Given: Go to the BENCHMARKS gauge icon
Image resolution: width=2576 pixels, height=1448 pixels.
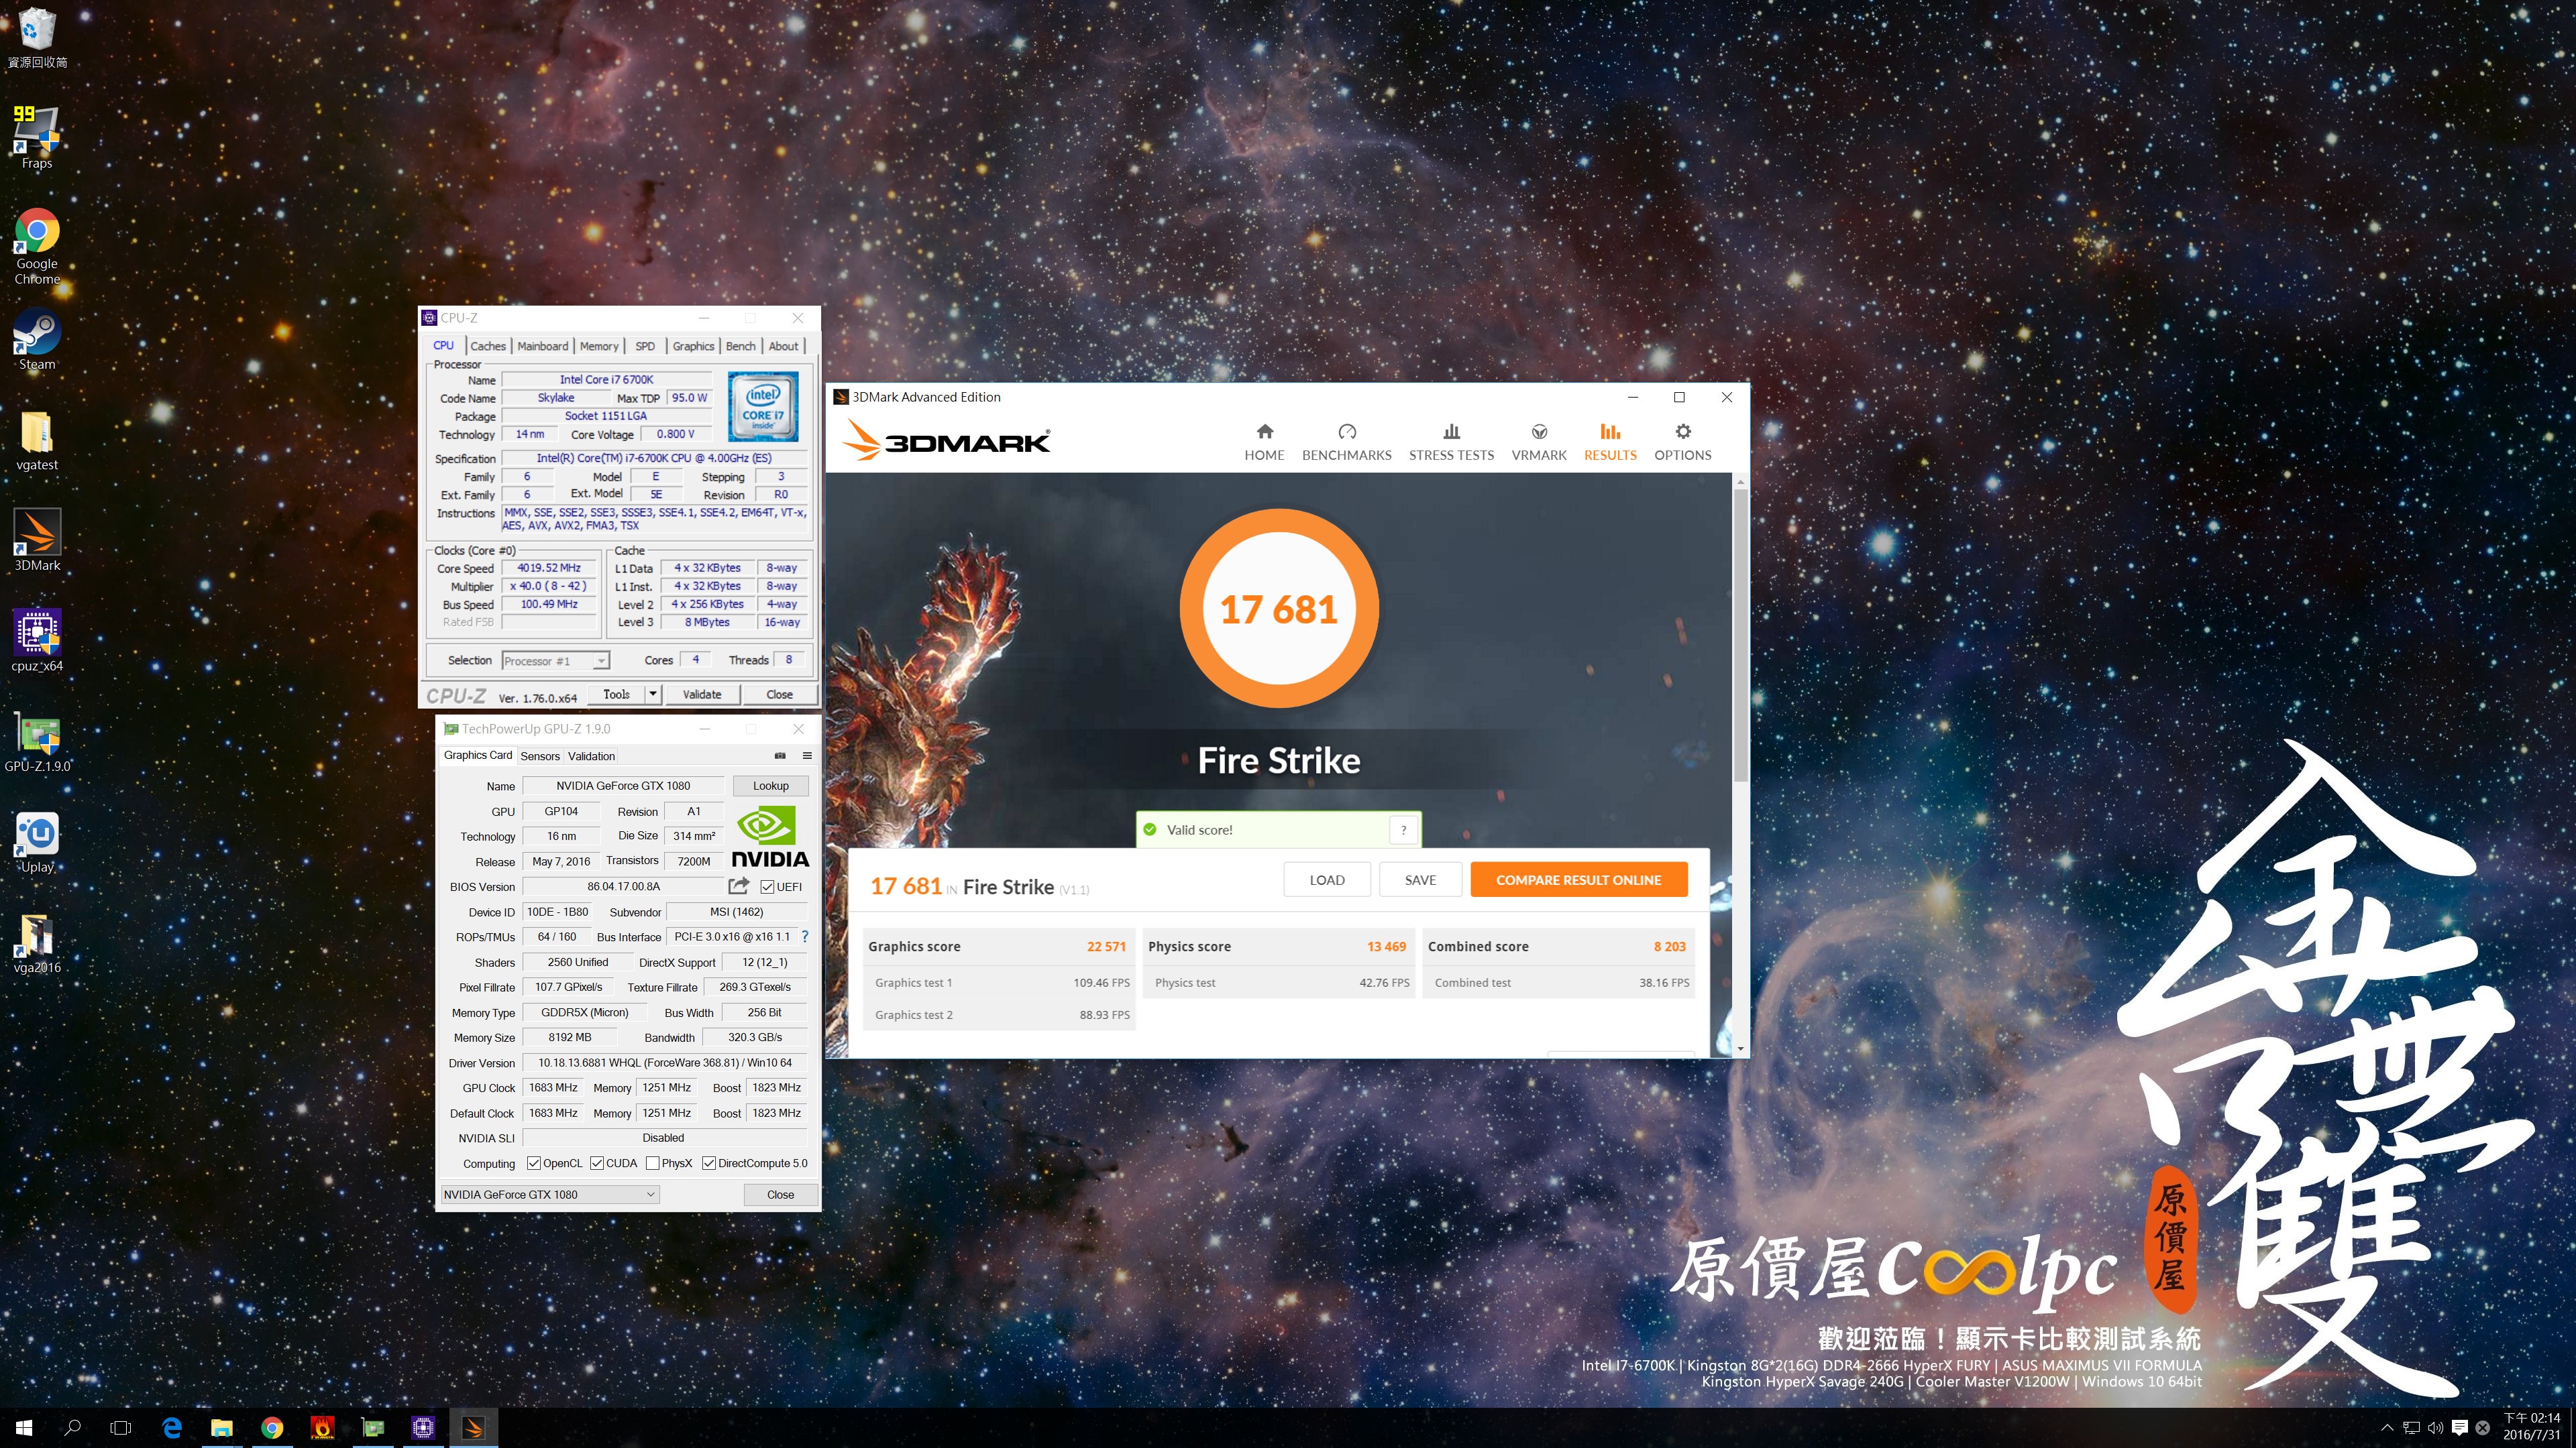Looking at the screenshot, I should (1346, 432).
